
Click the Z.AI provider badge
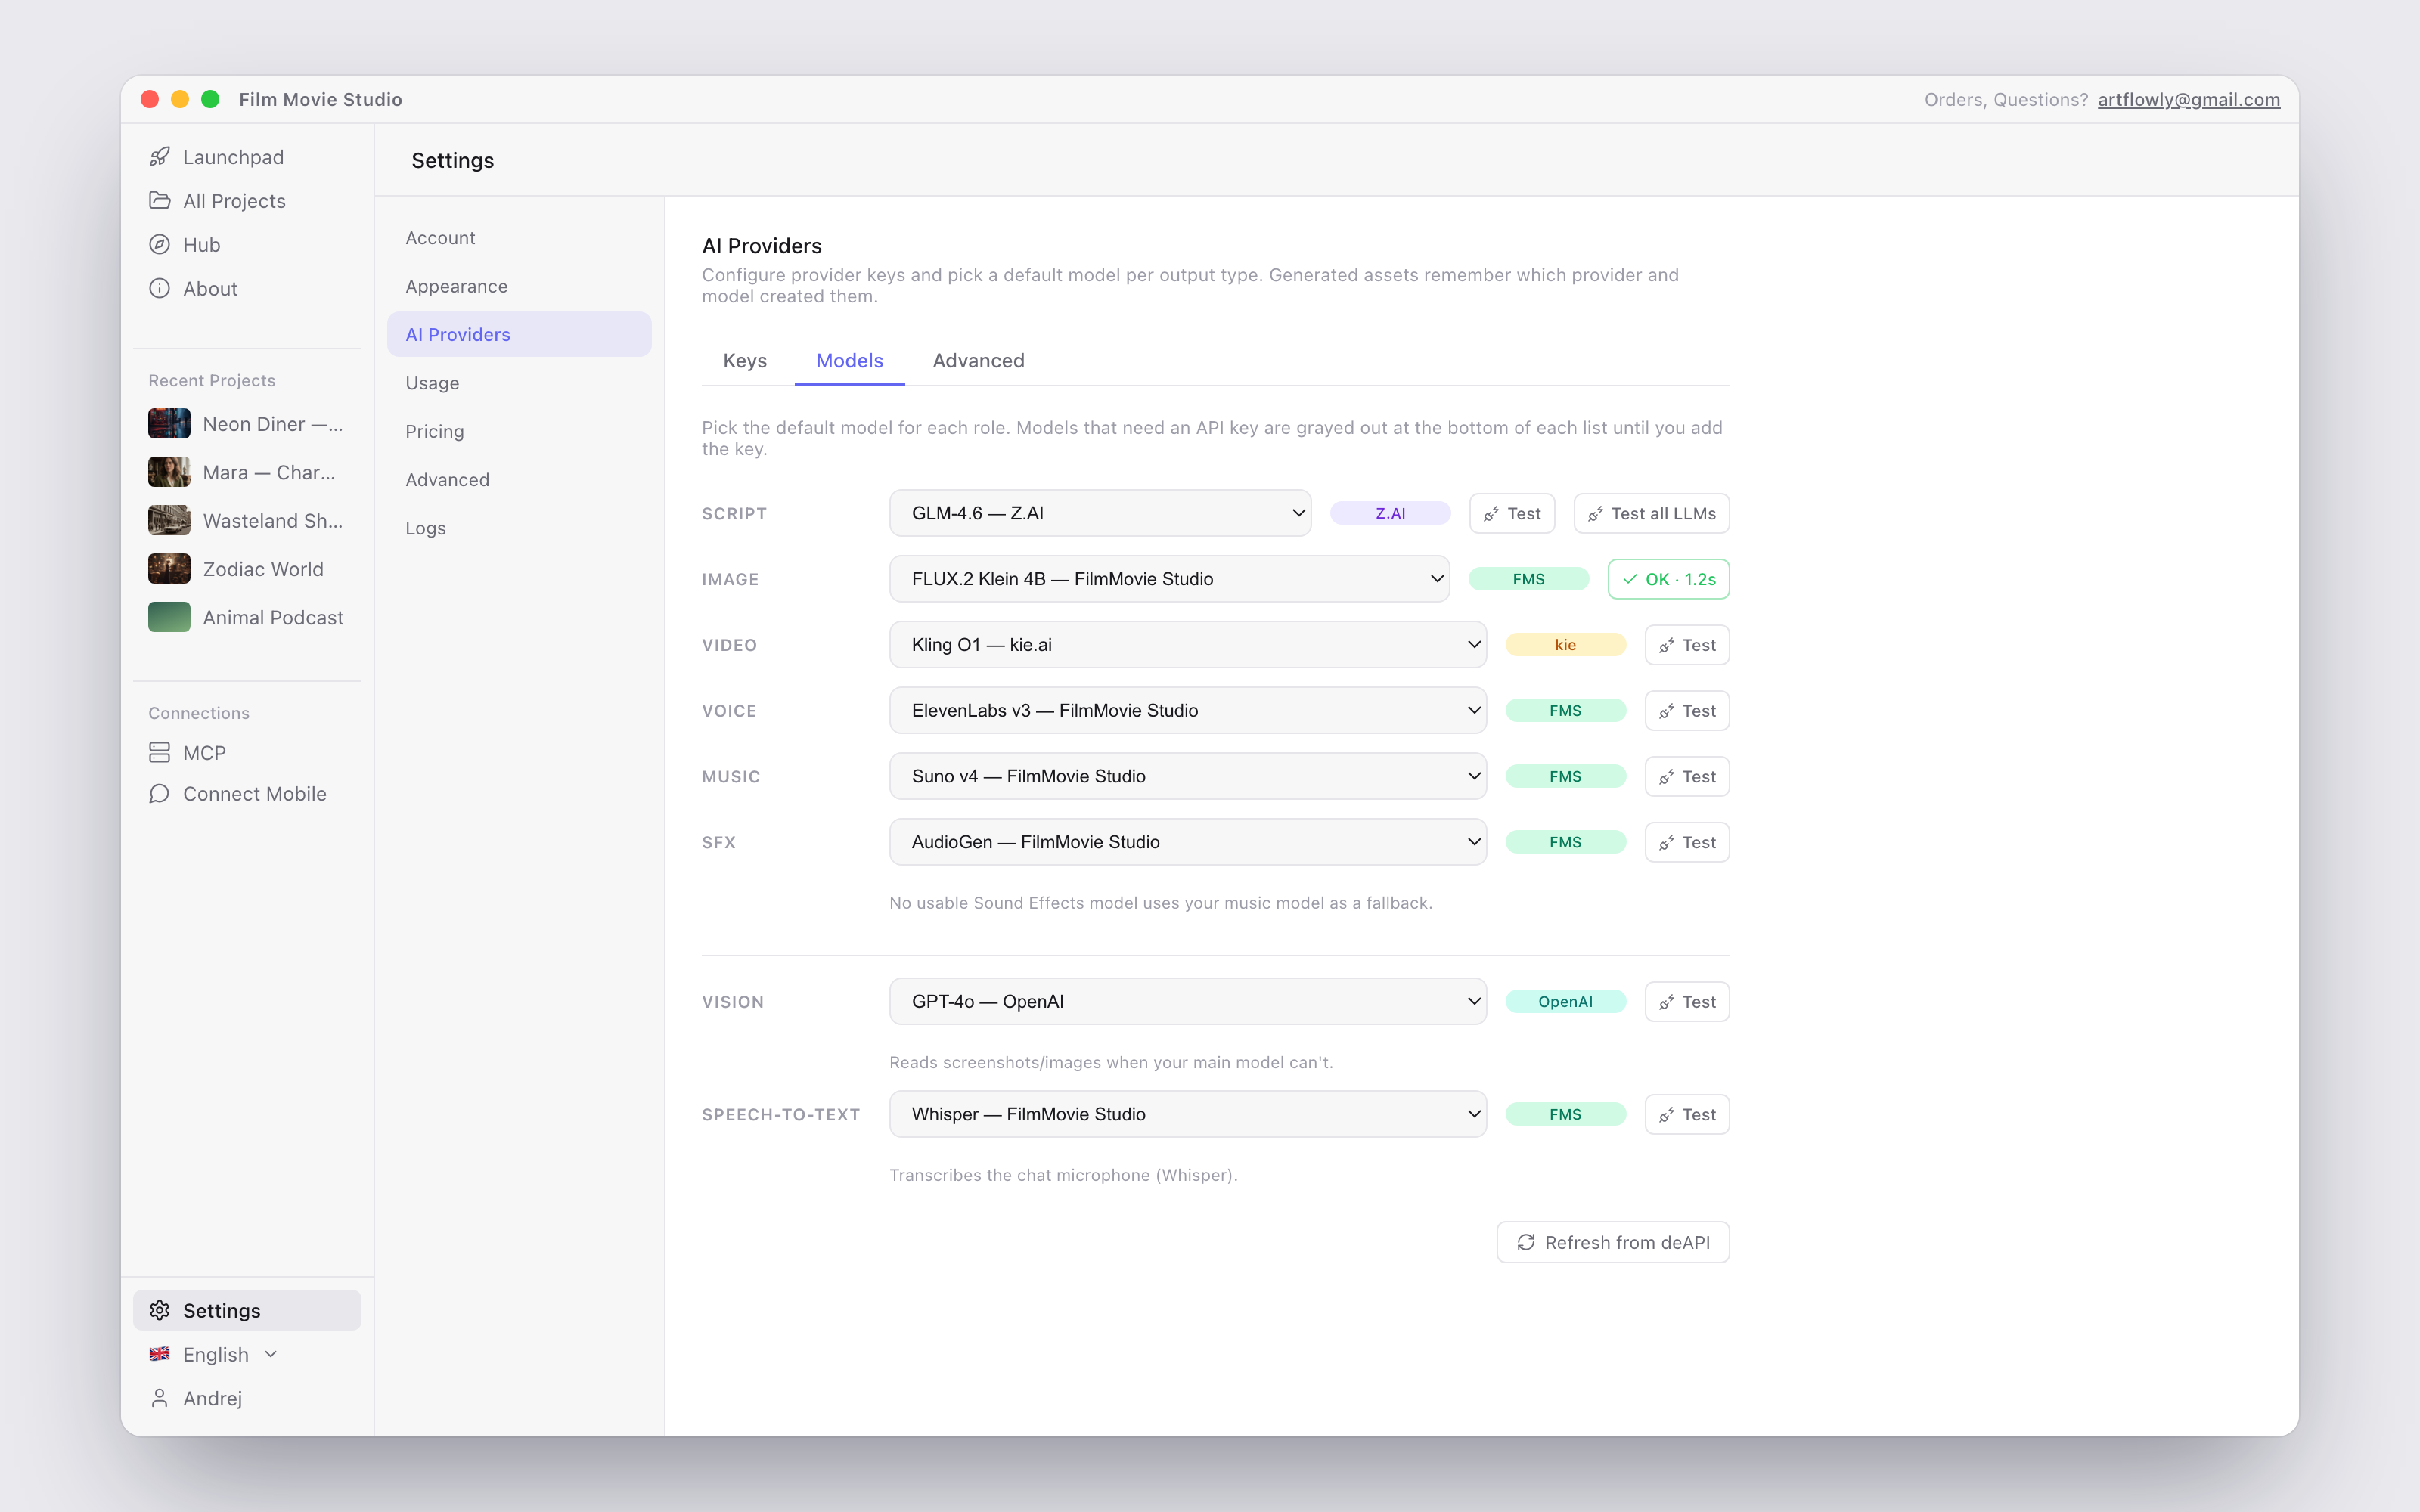tap(1390, 513)
